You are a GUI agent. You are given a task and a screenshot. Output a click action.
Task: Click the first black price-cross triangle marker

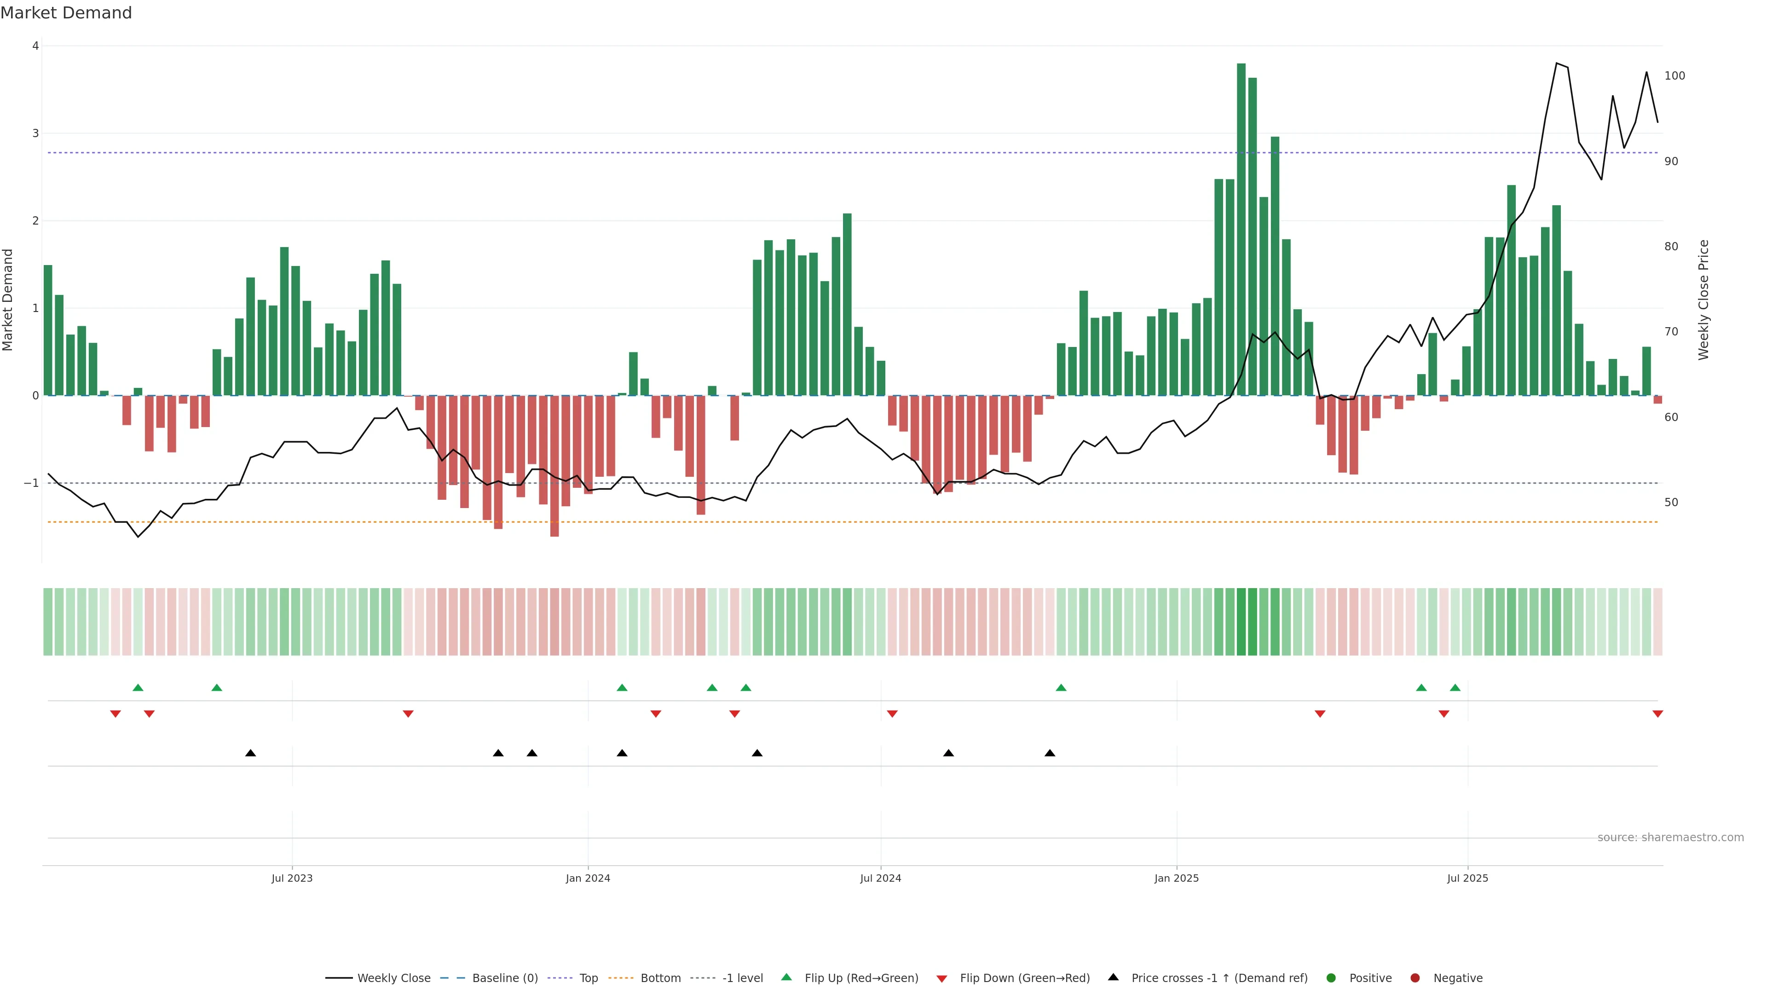click(x=250, y=753)
